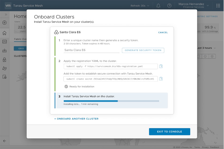
Task: Click the 99.9% mTLS Coverage card
Action: (x=210, y=28)
